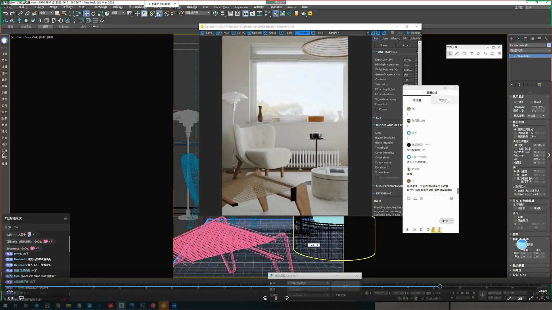Open the BEAUTY render element dropdown
Image resolution: width=552 pixels, height=310 pixels.
pyautogui.click(x=368, y=33)
